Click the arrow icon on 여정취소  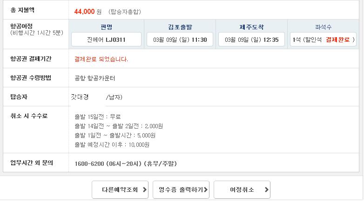click(x=267, y=190)
